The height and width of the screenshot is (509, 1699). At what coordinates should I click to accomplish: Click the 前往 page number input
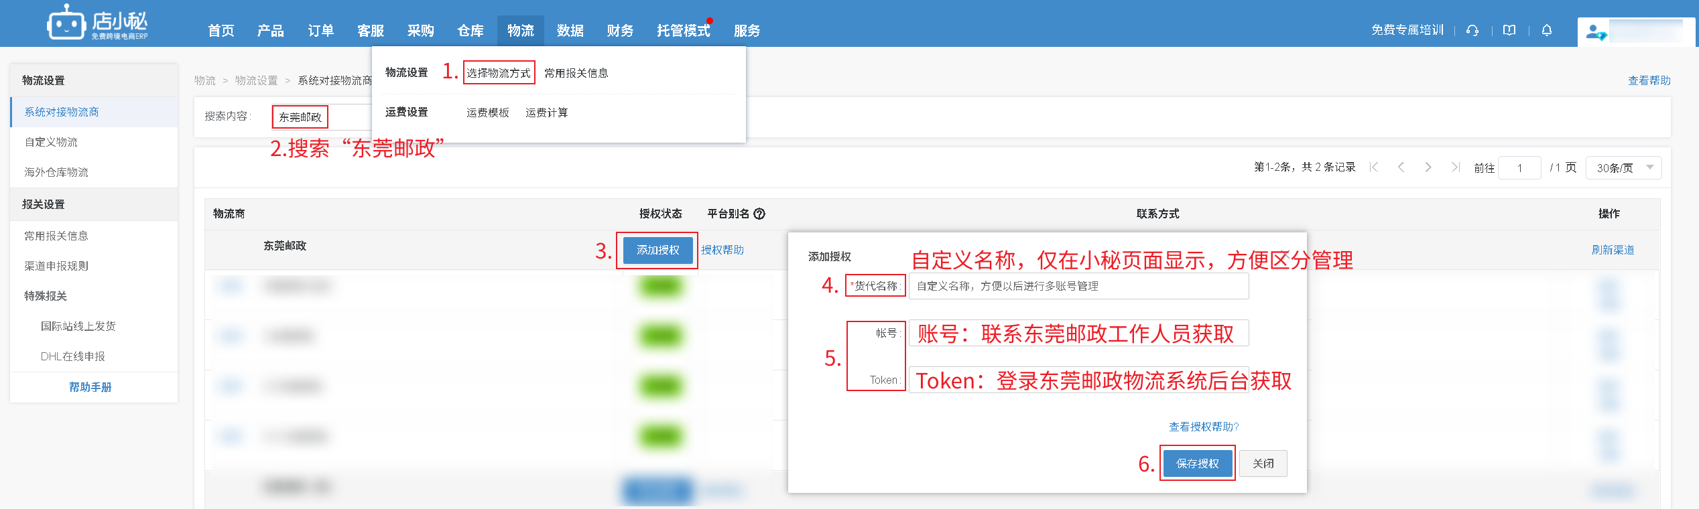click(1519, 167)
